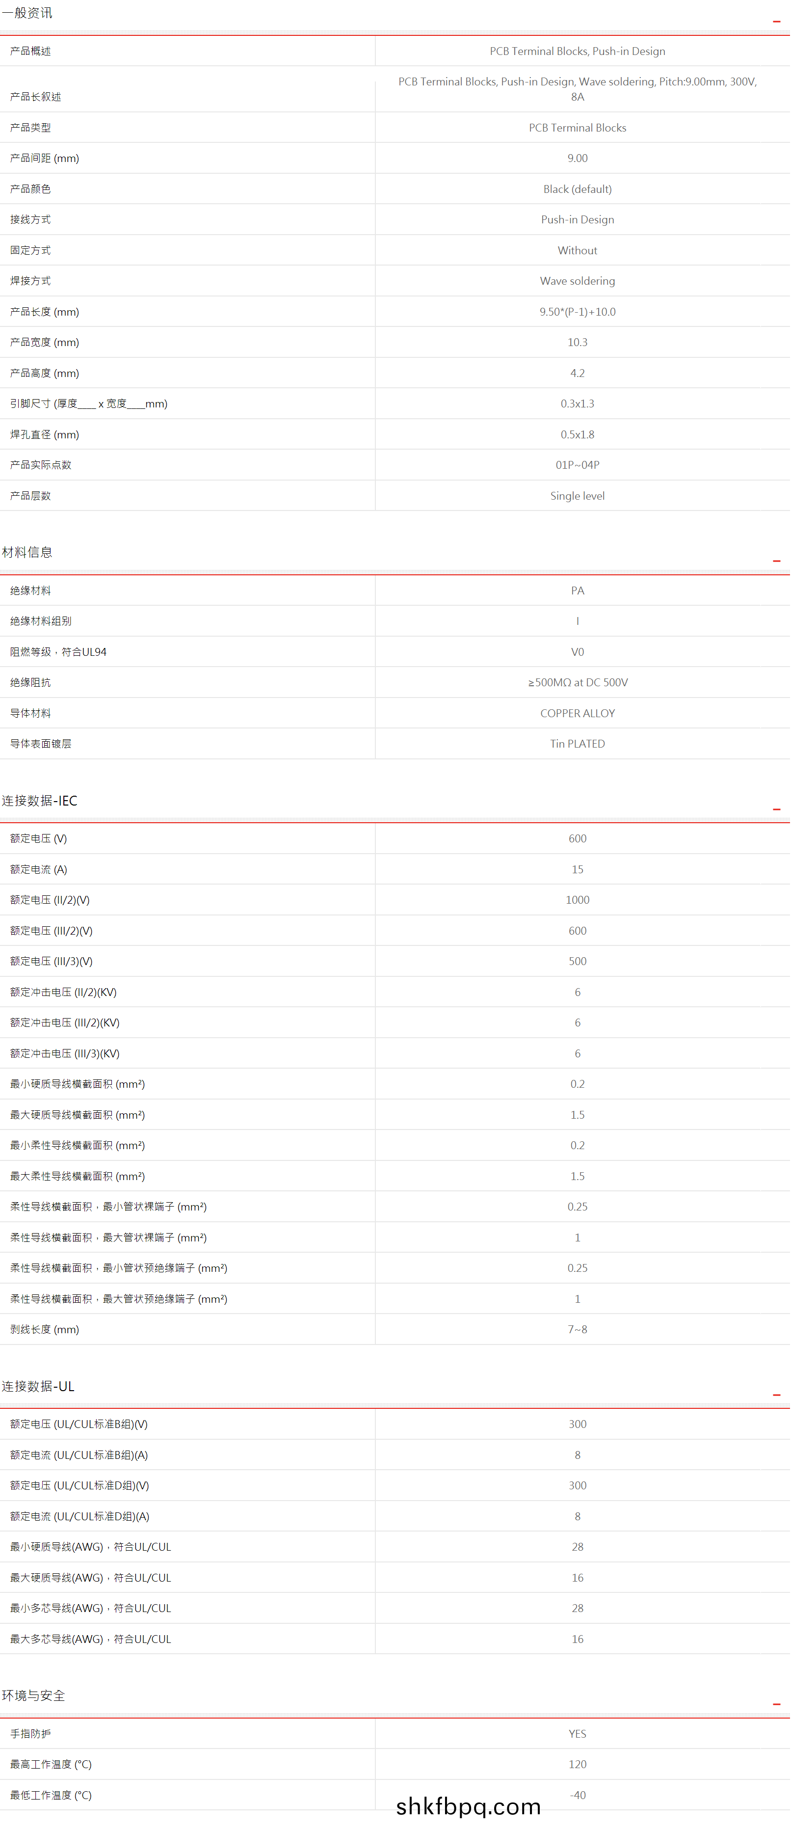The height and width of the screenshot is (1829, 791).
Task: Collapse the 环境与安全 section with minus icon
Action: point(776,1704)
